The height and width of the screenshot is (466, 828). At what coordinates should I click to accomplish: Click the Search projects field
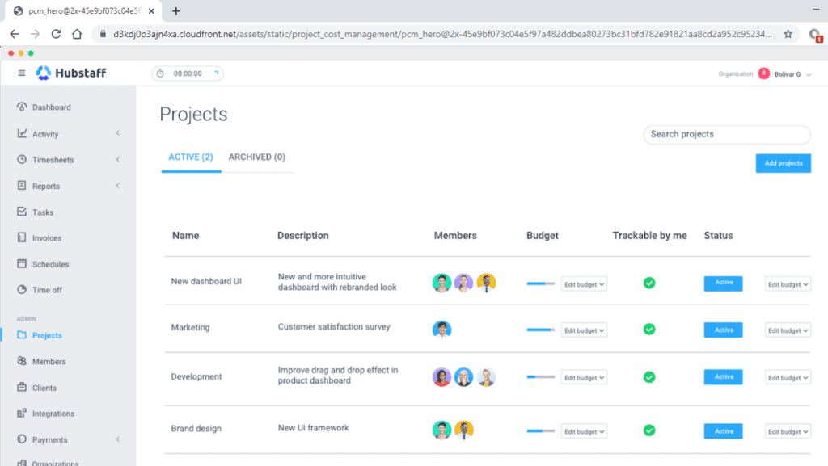[725, 134]
